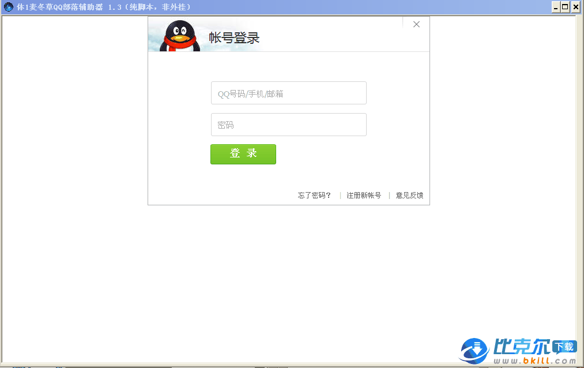The height and width of the screenshot is (368, 584).
Task: Minimize the QQ部落辅助器 window
Action: [x=556, y=7]
